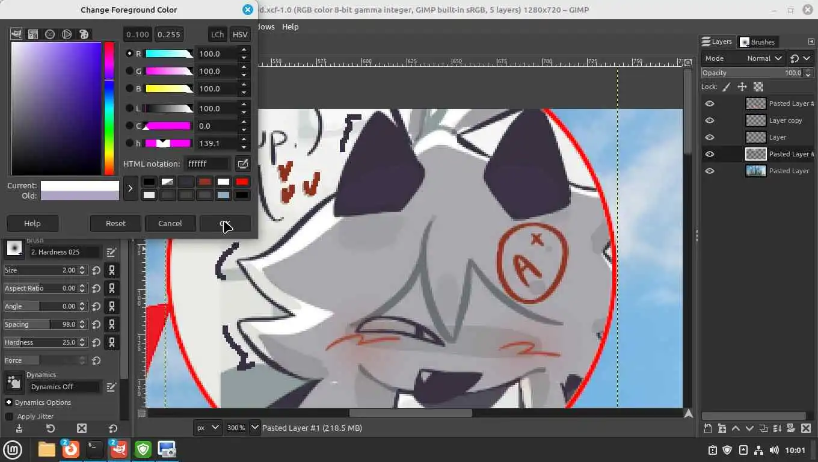Cancel the Change Foreground Color dialog

pyautogui.click(x=170, y=223)
